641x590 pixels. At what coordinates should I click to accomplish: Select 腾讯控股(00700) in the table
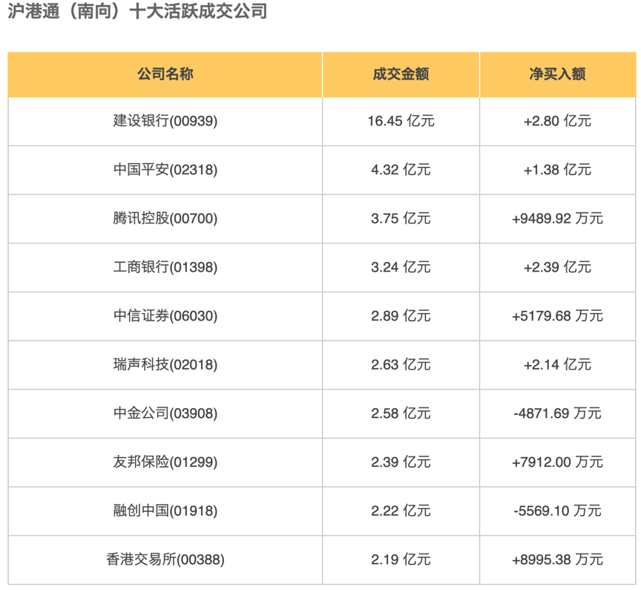[x=165, y=218]
